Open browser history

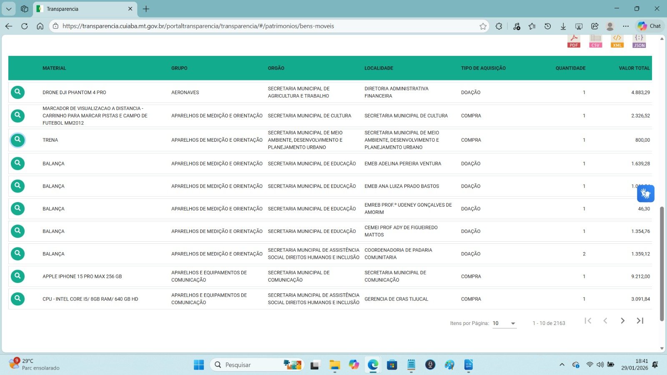point(548,26)
